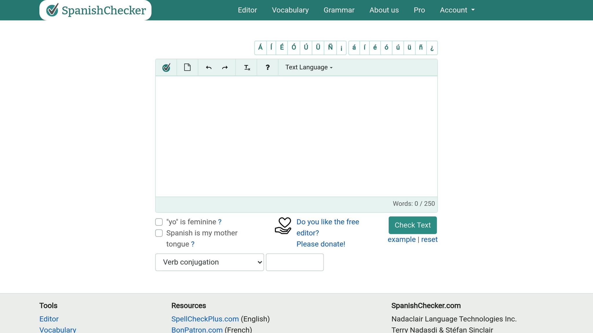Image resolution: width=593 pixels, height=333 pixels.
Task: Click the footer Editor link
Action: click(x=49, y=319)
